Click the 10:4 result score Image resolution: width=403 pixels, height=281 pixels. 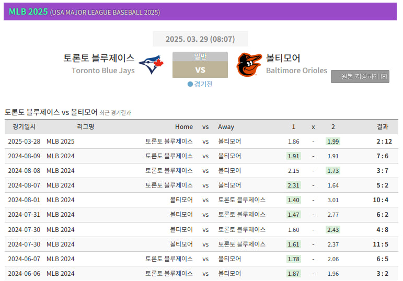tap(381, 200)
